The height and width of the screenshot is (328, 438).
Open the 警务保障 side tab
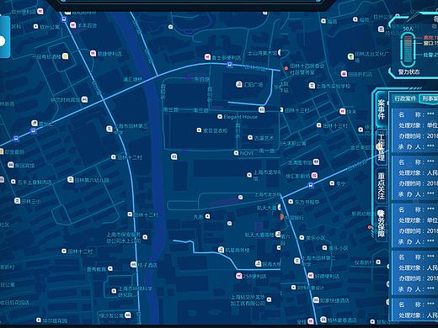381,224
